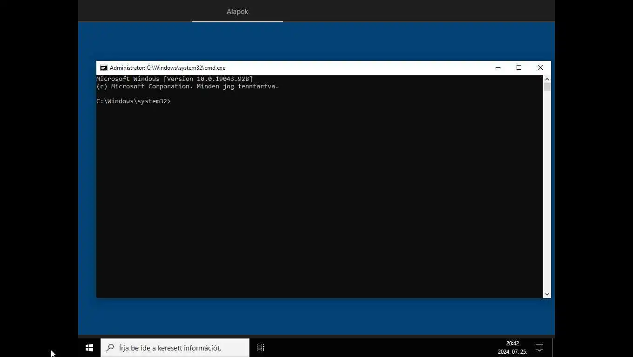This screenshot has width=633, height=357.
Task: Minimize the Administrator cmd.exe window
Action: [x=498, y=68]
